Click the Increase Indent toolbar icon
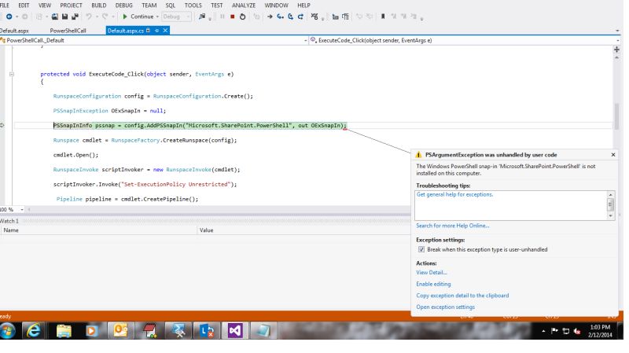 point(345,17)
